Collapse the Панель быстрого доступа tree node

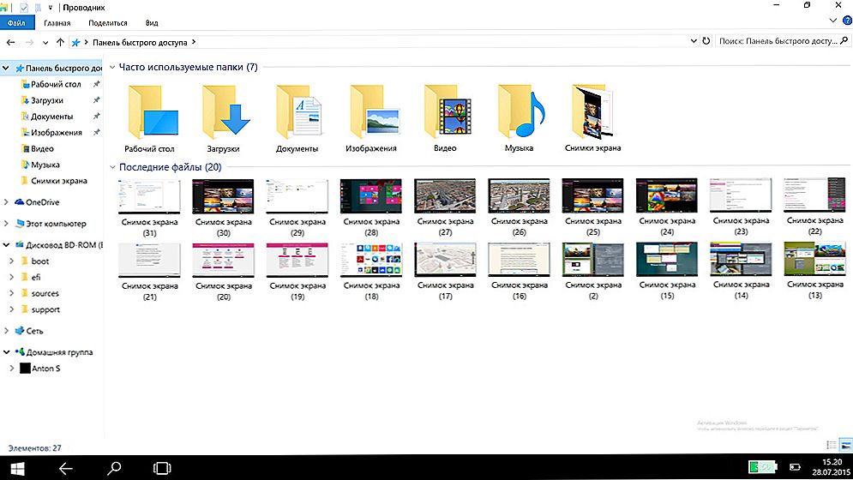(x=6, y=68)
